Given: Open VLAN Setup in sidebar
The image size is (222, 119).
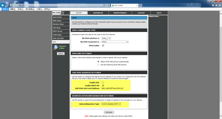Looking at the screenshot, I should tap(61, 35).
